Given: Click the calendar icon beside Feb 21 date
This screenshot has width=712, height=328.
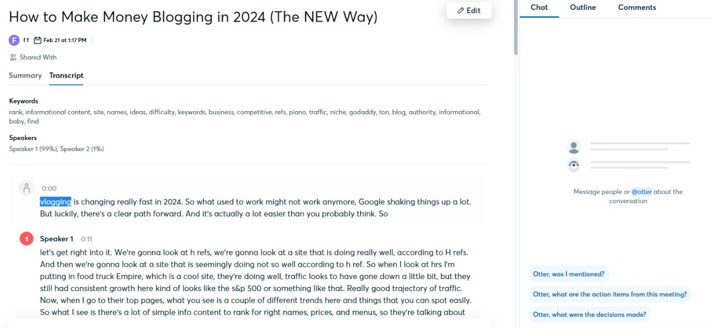Looking at the screenshot, I should click(x=37, y=40).
